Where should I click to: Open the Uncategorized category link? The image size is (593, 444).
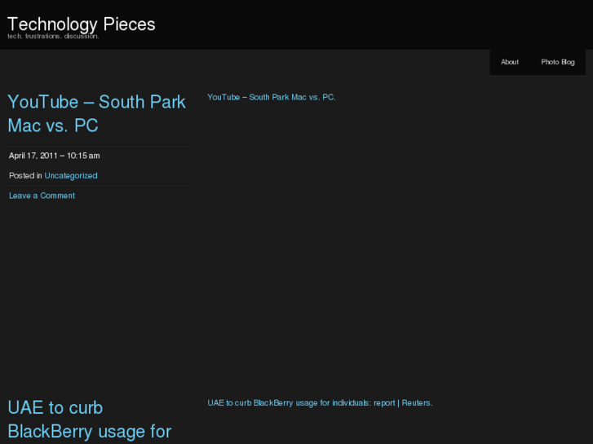tap(71, 175)
